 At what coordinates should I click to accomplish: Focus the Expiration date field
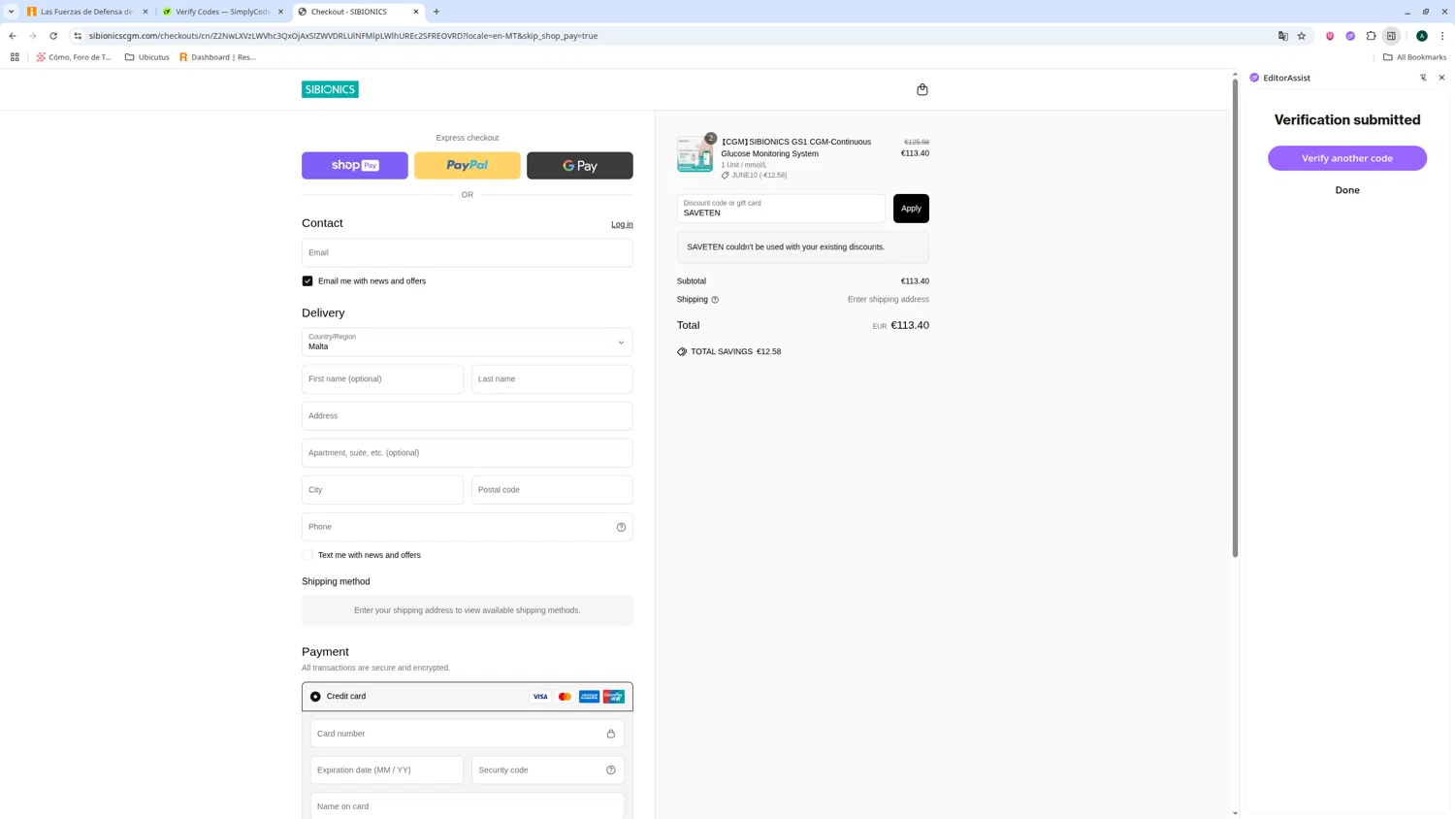click(386, 770)
